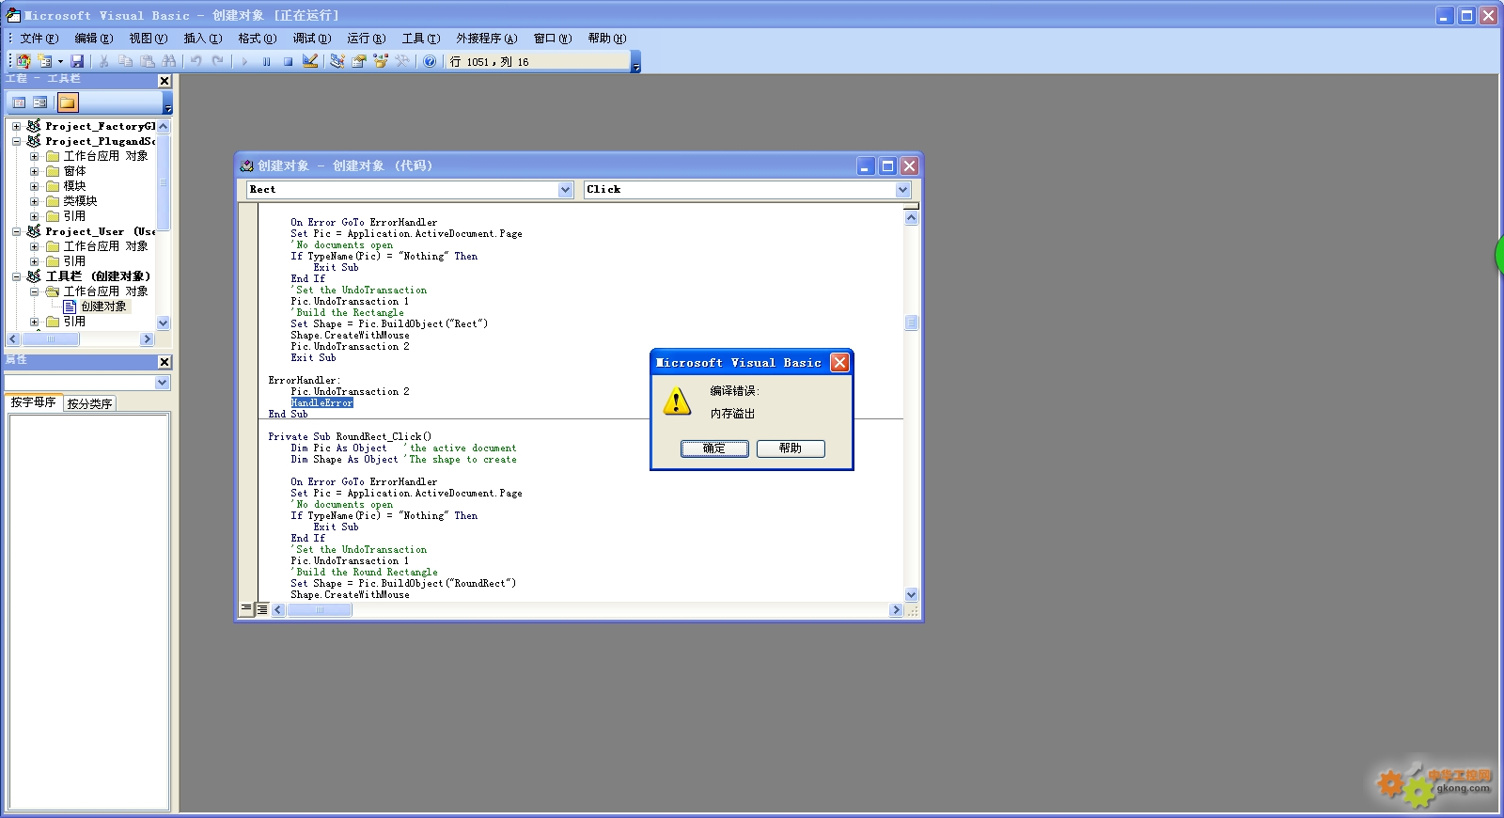The image size is (1504, 818).
Task: Close the project explorer panel
Action: point(164,81)
